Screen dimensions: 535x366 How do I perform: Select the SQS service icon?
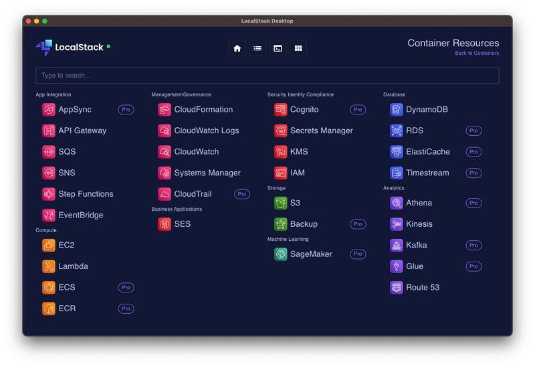(x=48, y=152)
